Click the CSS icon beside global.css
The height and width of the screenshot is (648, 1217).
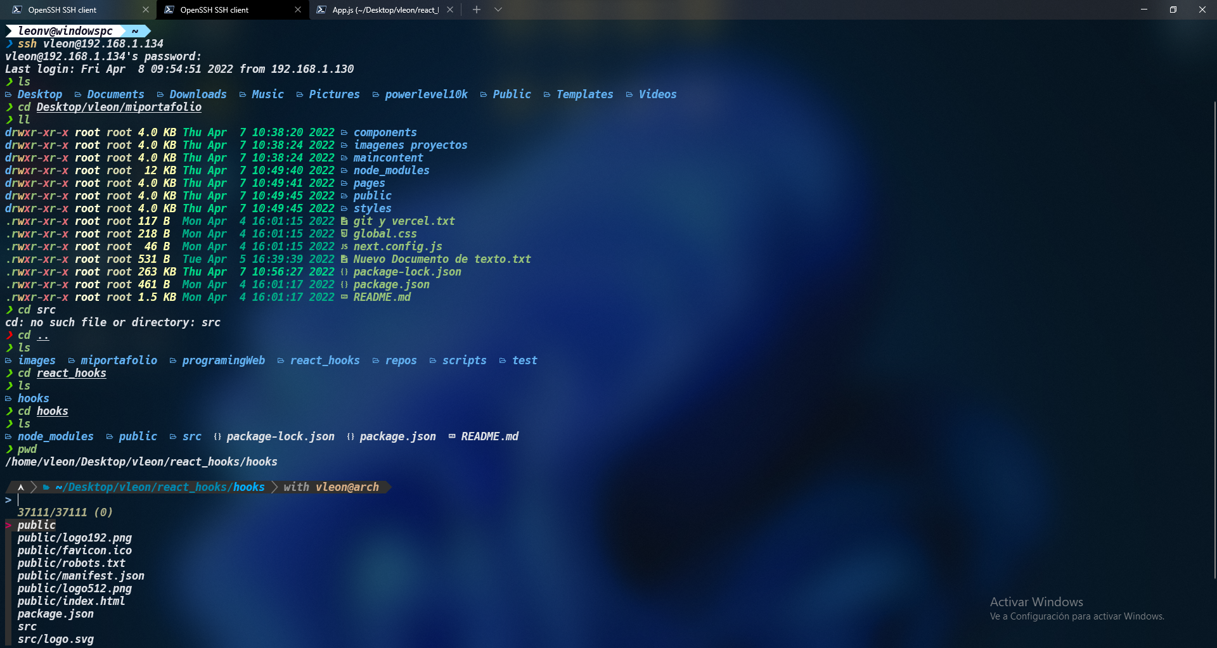click(x=344, y=234)
